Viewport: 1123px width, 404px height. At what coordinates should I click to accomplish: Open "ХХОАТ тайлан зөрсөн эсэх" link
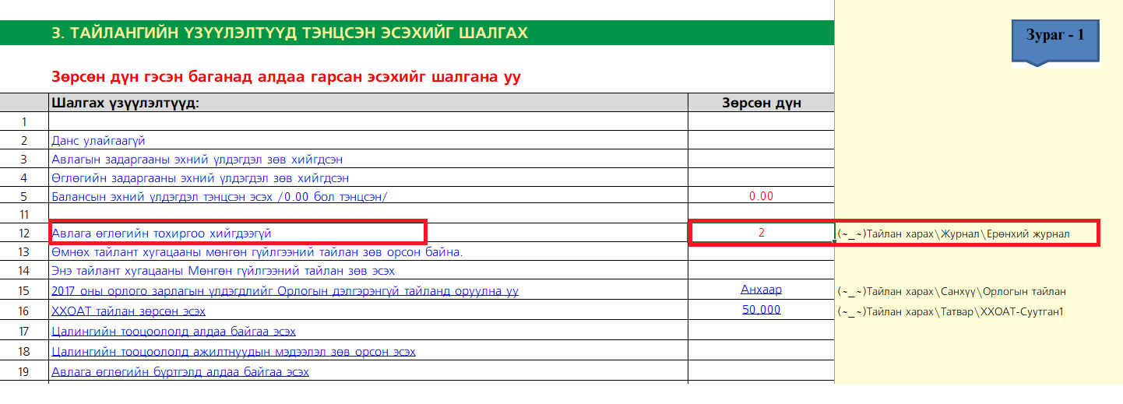tap(128, 311)
